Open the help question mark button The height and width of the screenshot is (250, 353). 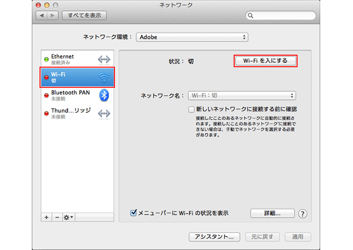click(302, 214)
